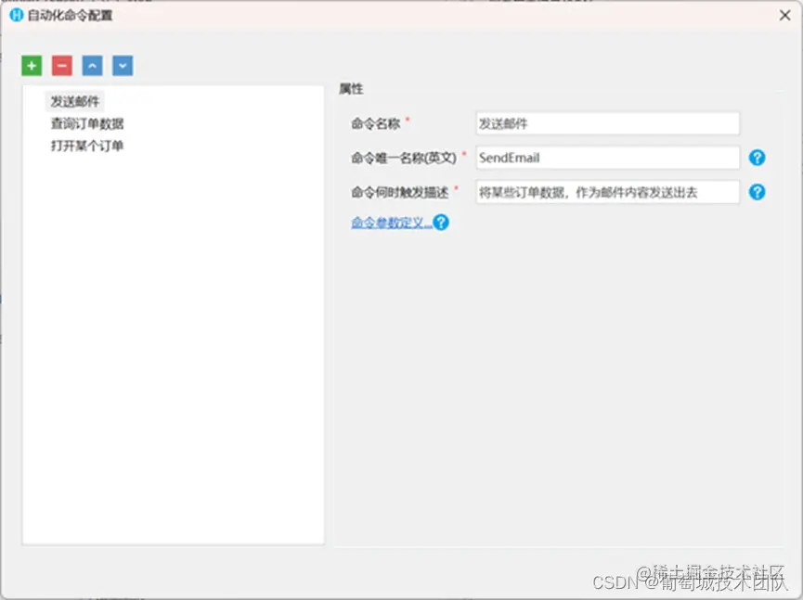
Task: Close the 自动化命令配置 dialog
Action: click(784, 15)
